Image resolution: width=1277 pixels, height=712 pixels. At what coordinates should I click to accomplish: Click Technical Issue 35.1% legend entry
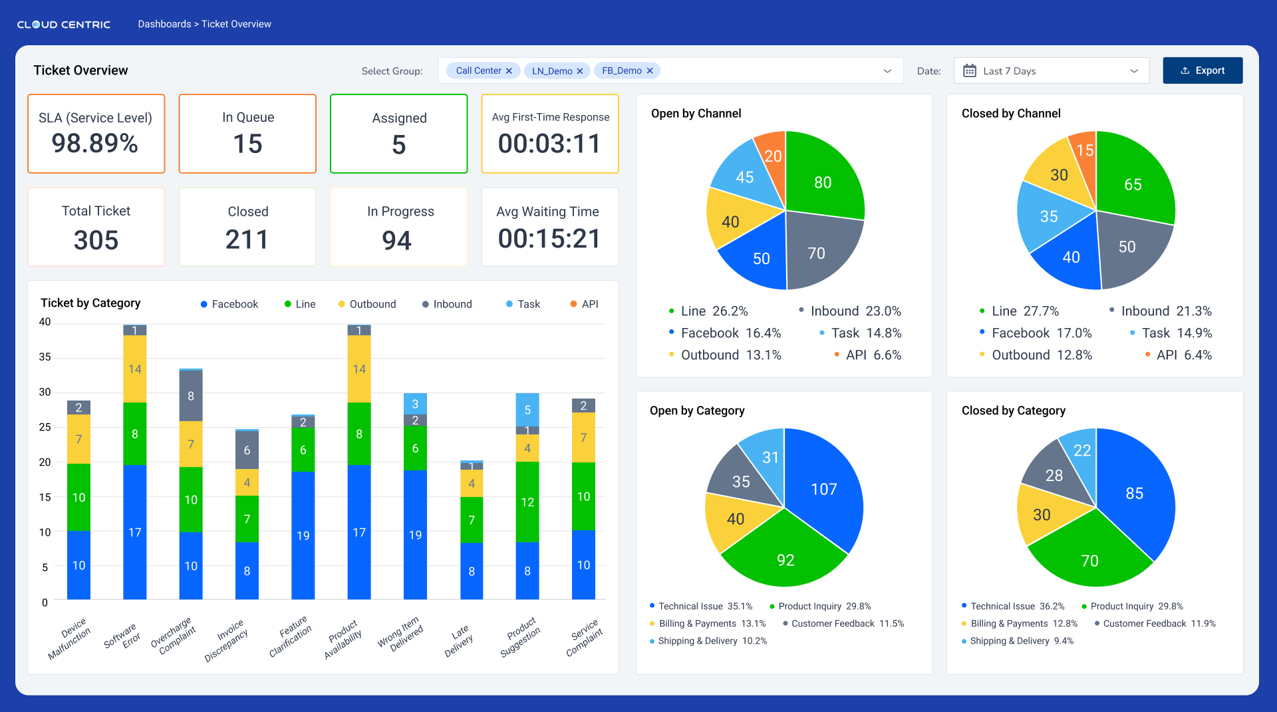[701, 606]
